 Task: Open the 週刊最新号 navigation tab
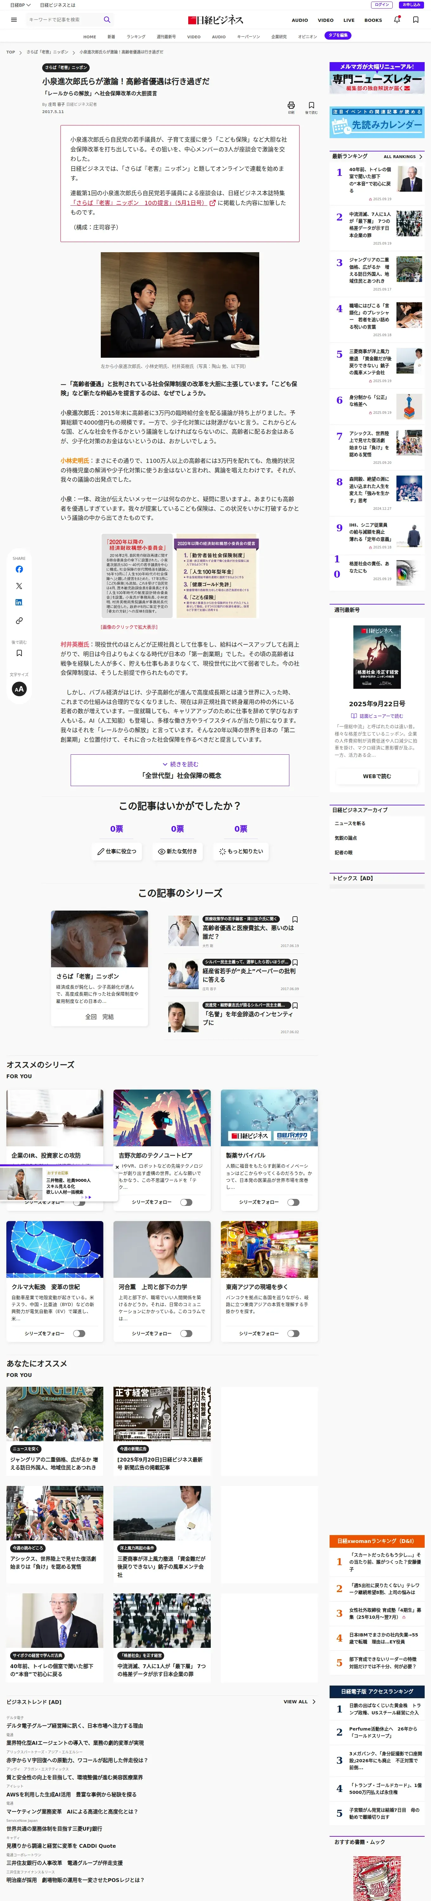pyautogui.click(x=166, y=36)
